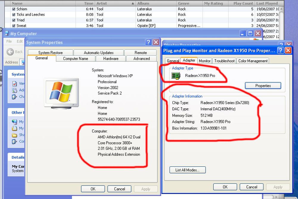
Task: Open the My Documents folder icon in Other Places
Action: (x=14, y=128)
